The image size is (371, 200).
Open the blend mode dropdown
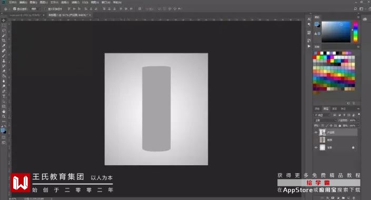325,121
